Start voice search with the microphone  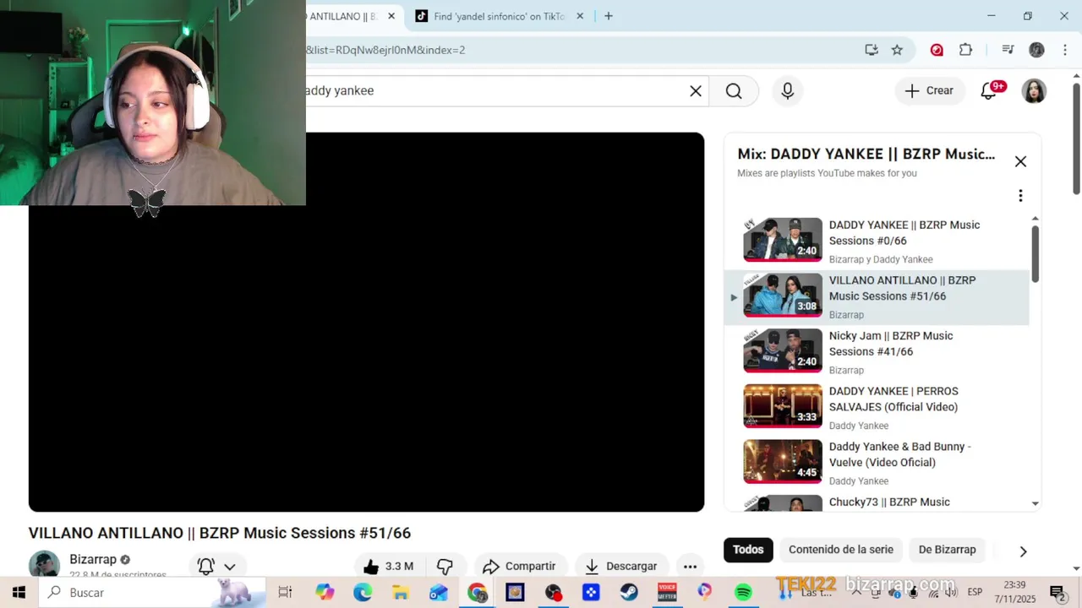coord(788,91)
